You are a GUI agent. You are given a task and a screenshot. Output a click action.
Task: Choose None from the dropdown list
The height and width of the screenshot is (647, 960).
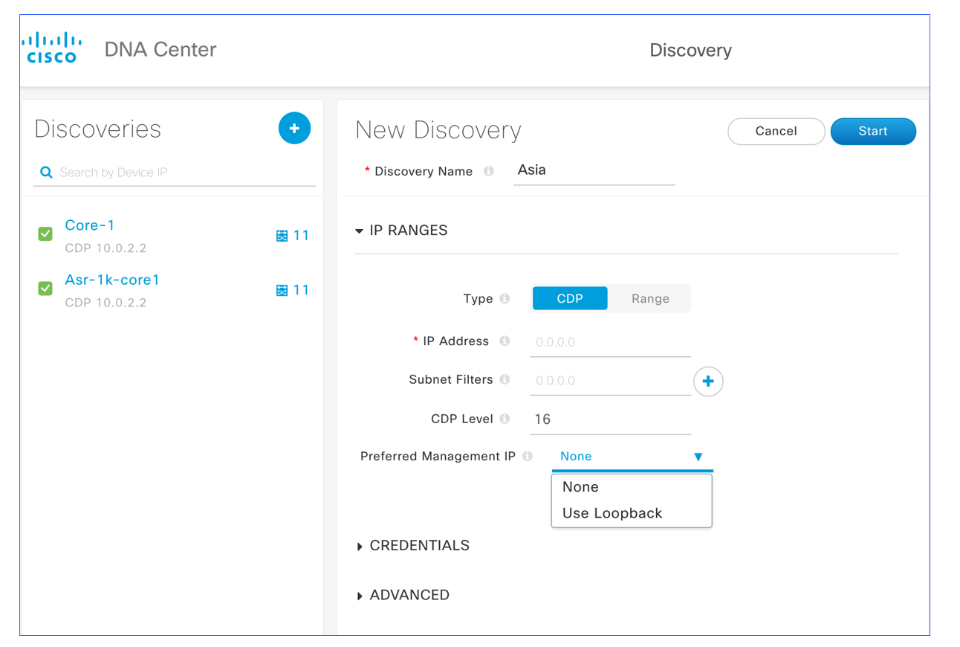632,487
